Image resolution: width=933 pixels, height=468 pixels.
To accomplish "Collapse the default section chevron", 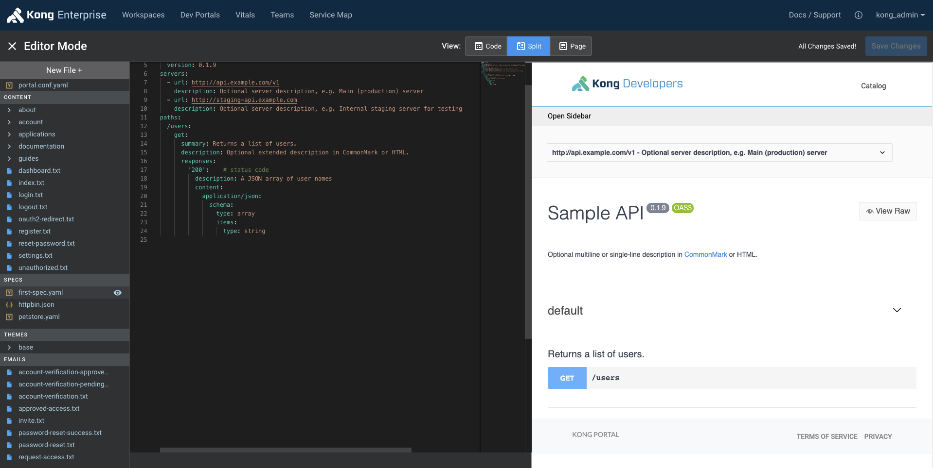I will pos(897,310).
